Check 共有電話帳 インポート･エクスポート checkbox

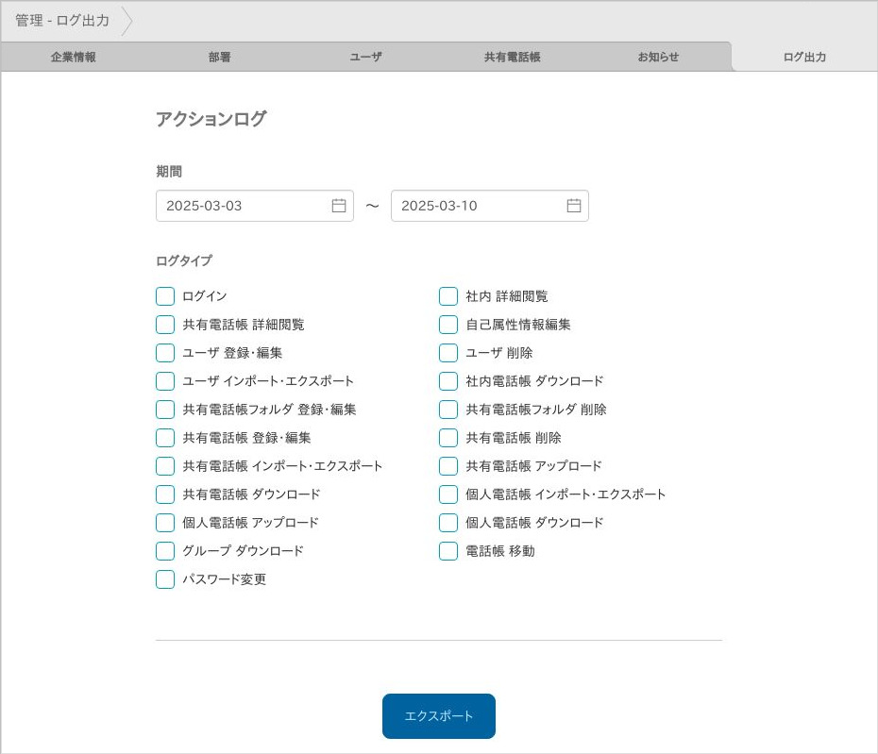click(x=165, y=466)
